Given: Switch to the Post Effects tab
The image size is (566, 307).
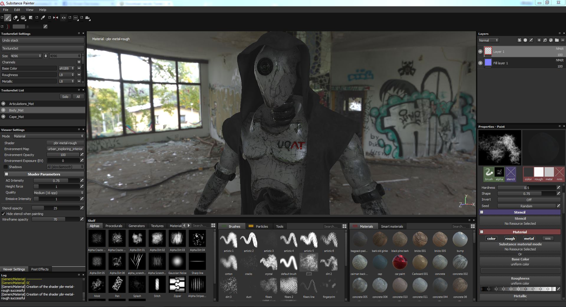Looking at the screenshot, I should 40,269.
